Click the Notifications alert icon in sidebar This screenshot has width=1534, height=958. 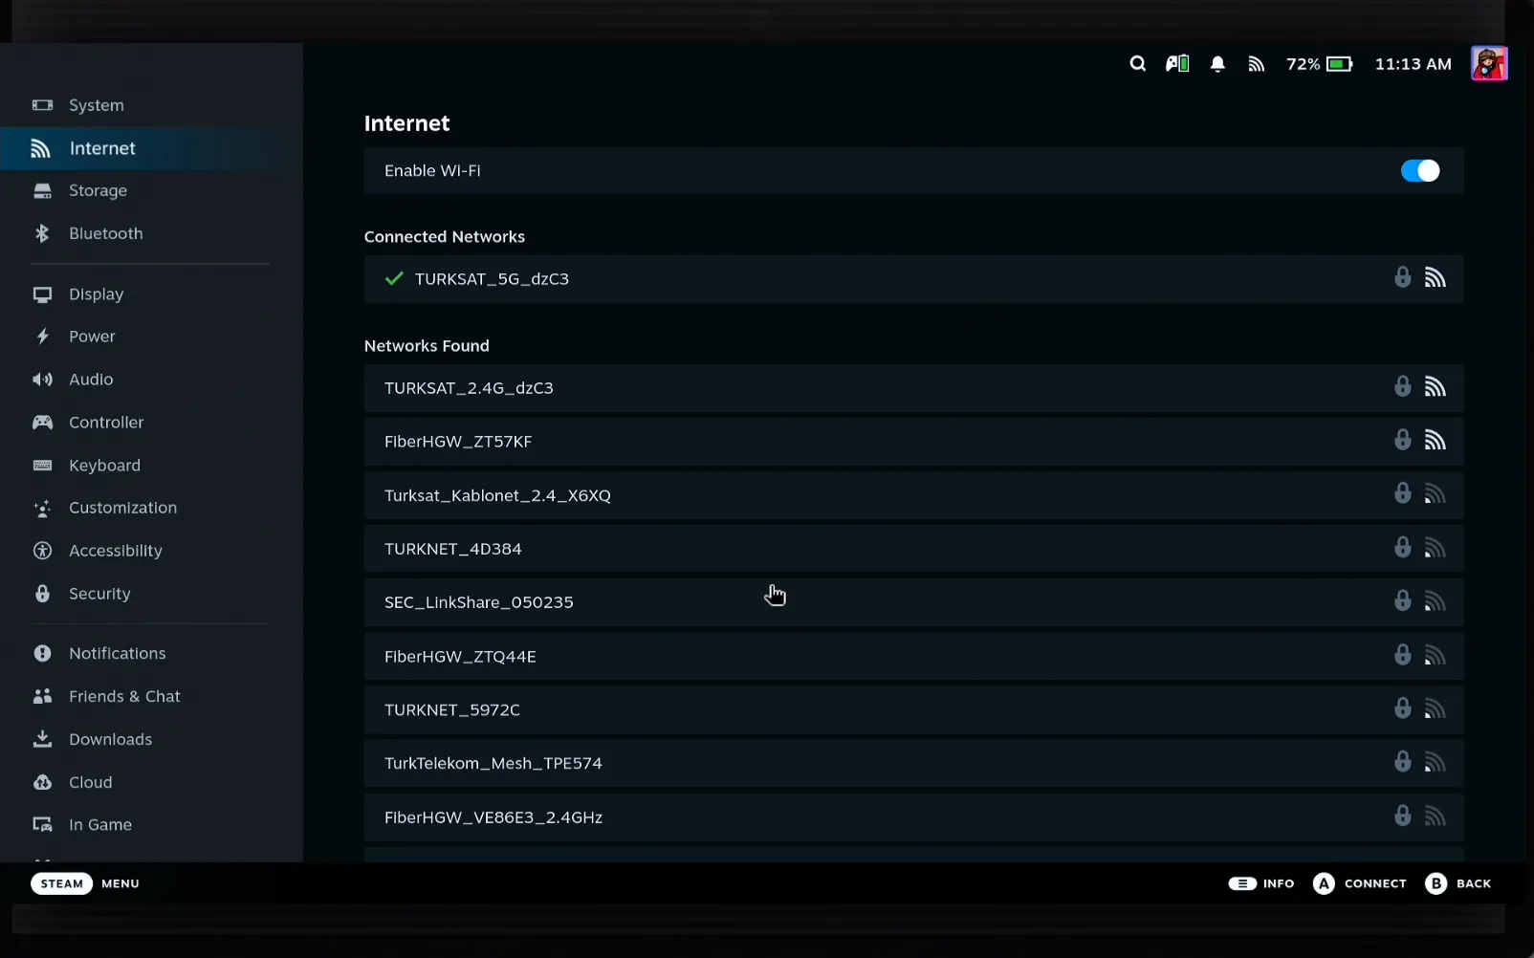[42, 653]
